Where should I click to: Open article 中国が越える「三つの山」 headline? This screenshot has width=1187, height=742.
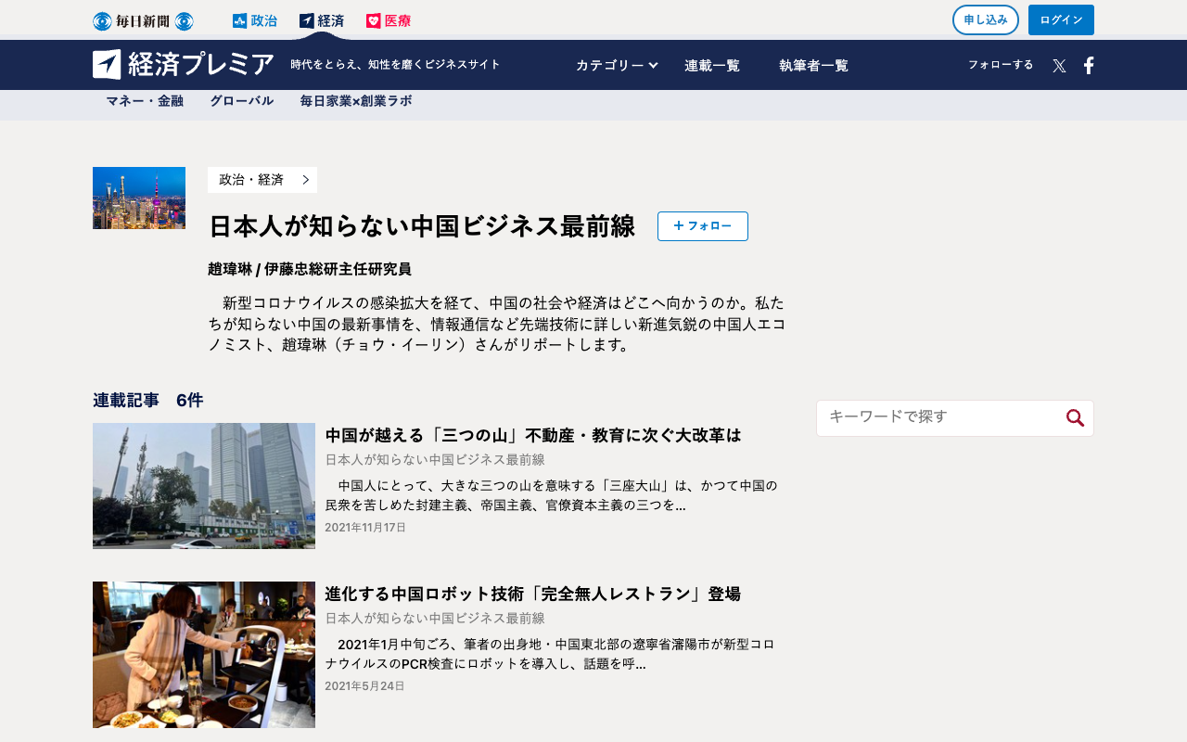pyautogui.click(x=533, y=435)
